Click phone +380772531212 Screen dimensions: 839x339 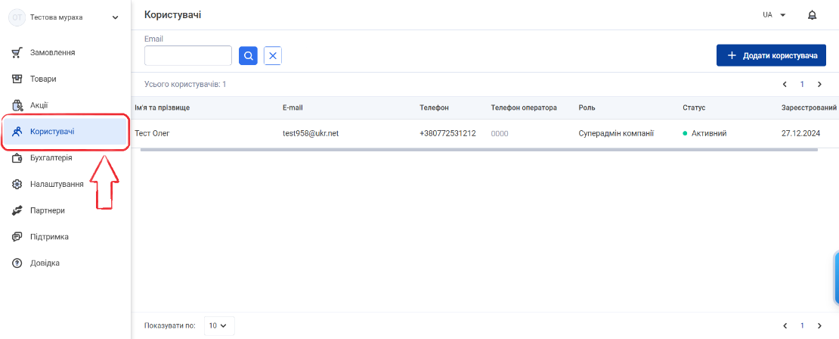(448, 133)
